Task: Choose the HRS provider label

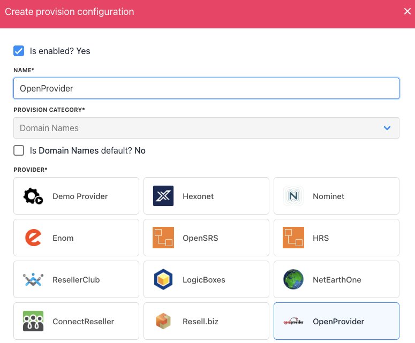Action: [x=321, y=238]
